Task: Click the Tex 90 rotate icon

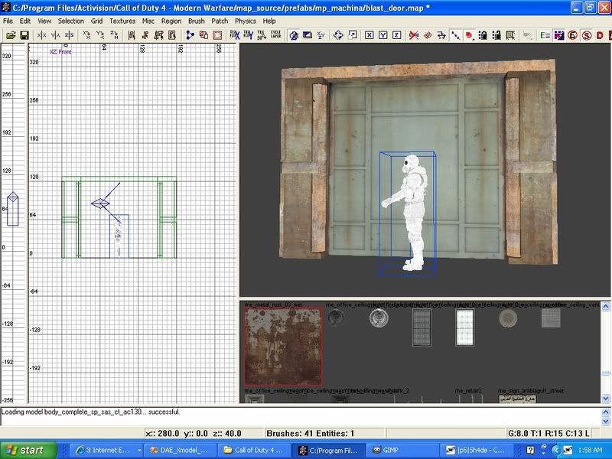Action: [x=262, y=35]
